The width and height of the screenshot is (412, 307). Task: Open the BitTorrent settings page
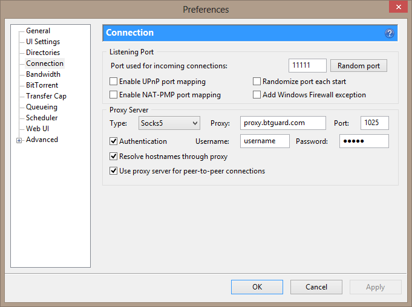[42, 85]
